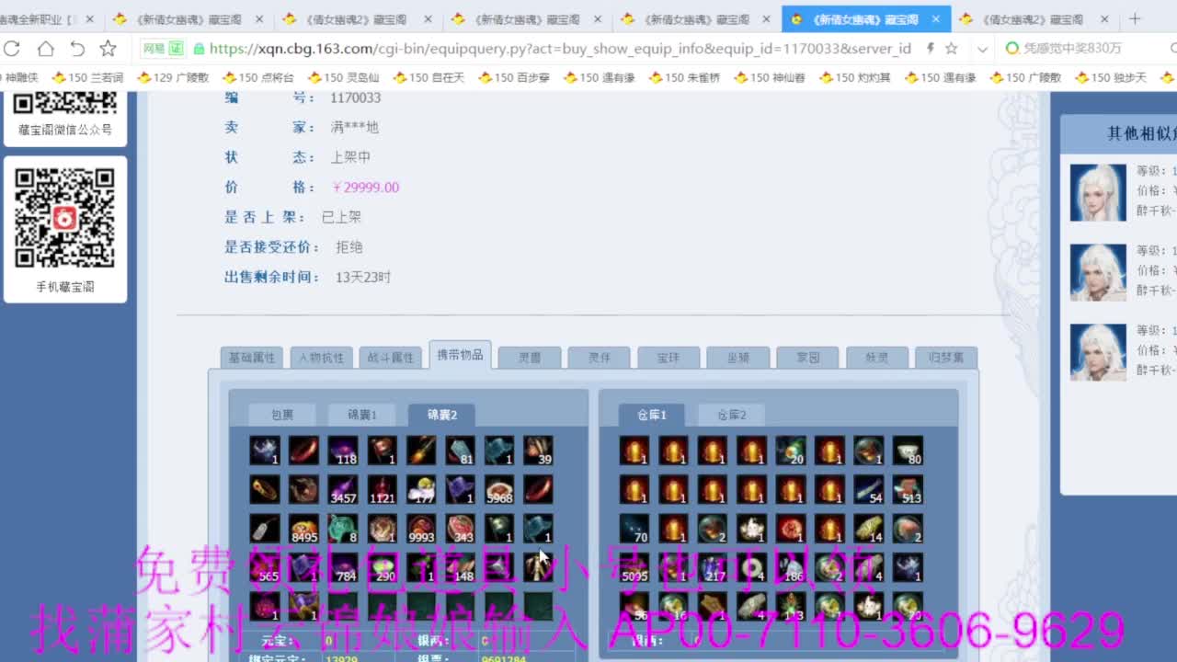This screenshot has width=1177, height=662.
Task: Click the inventory item with count 118
Action: click(x=343, y=451)
